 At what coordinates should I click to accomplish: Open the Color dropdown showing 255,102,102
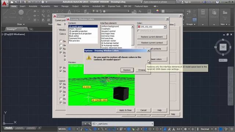[x=165, y=27]
